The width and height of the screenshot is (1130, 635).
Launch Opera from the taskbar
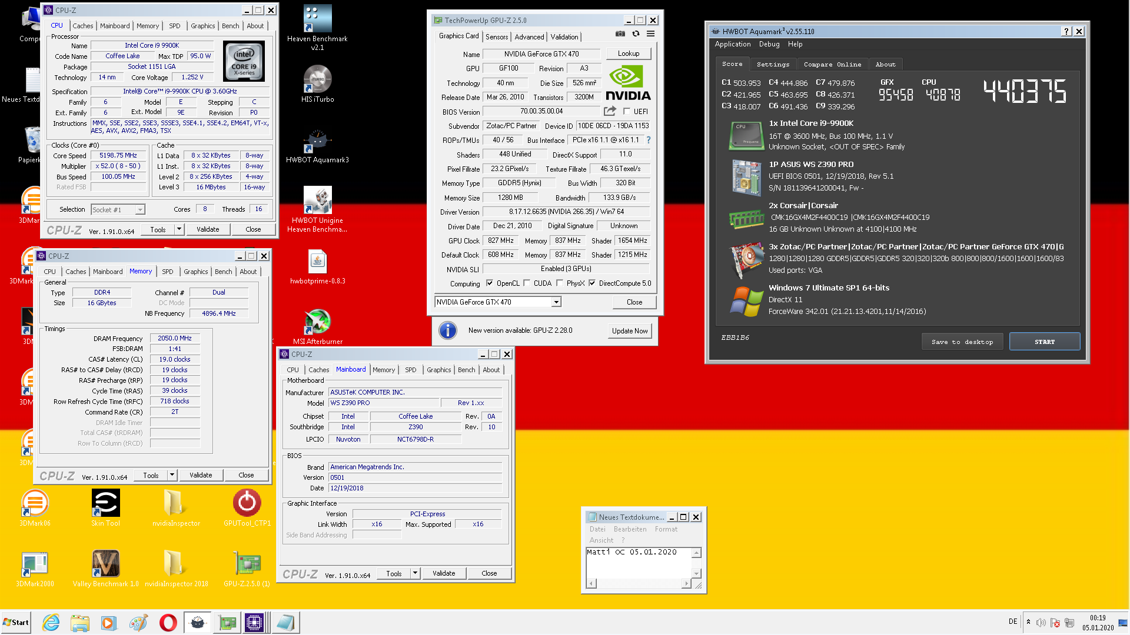pyautogui.click(x=168, y=622)
